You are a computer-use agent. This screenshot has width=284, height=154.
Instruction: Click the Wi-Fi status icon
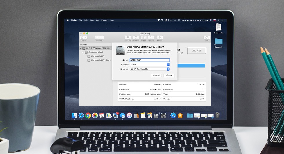pyautogui.click(x=179, y=20)
